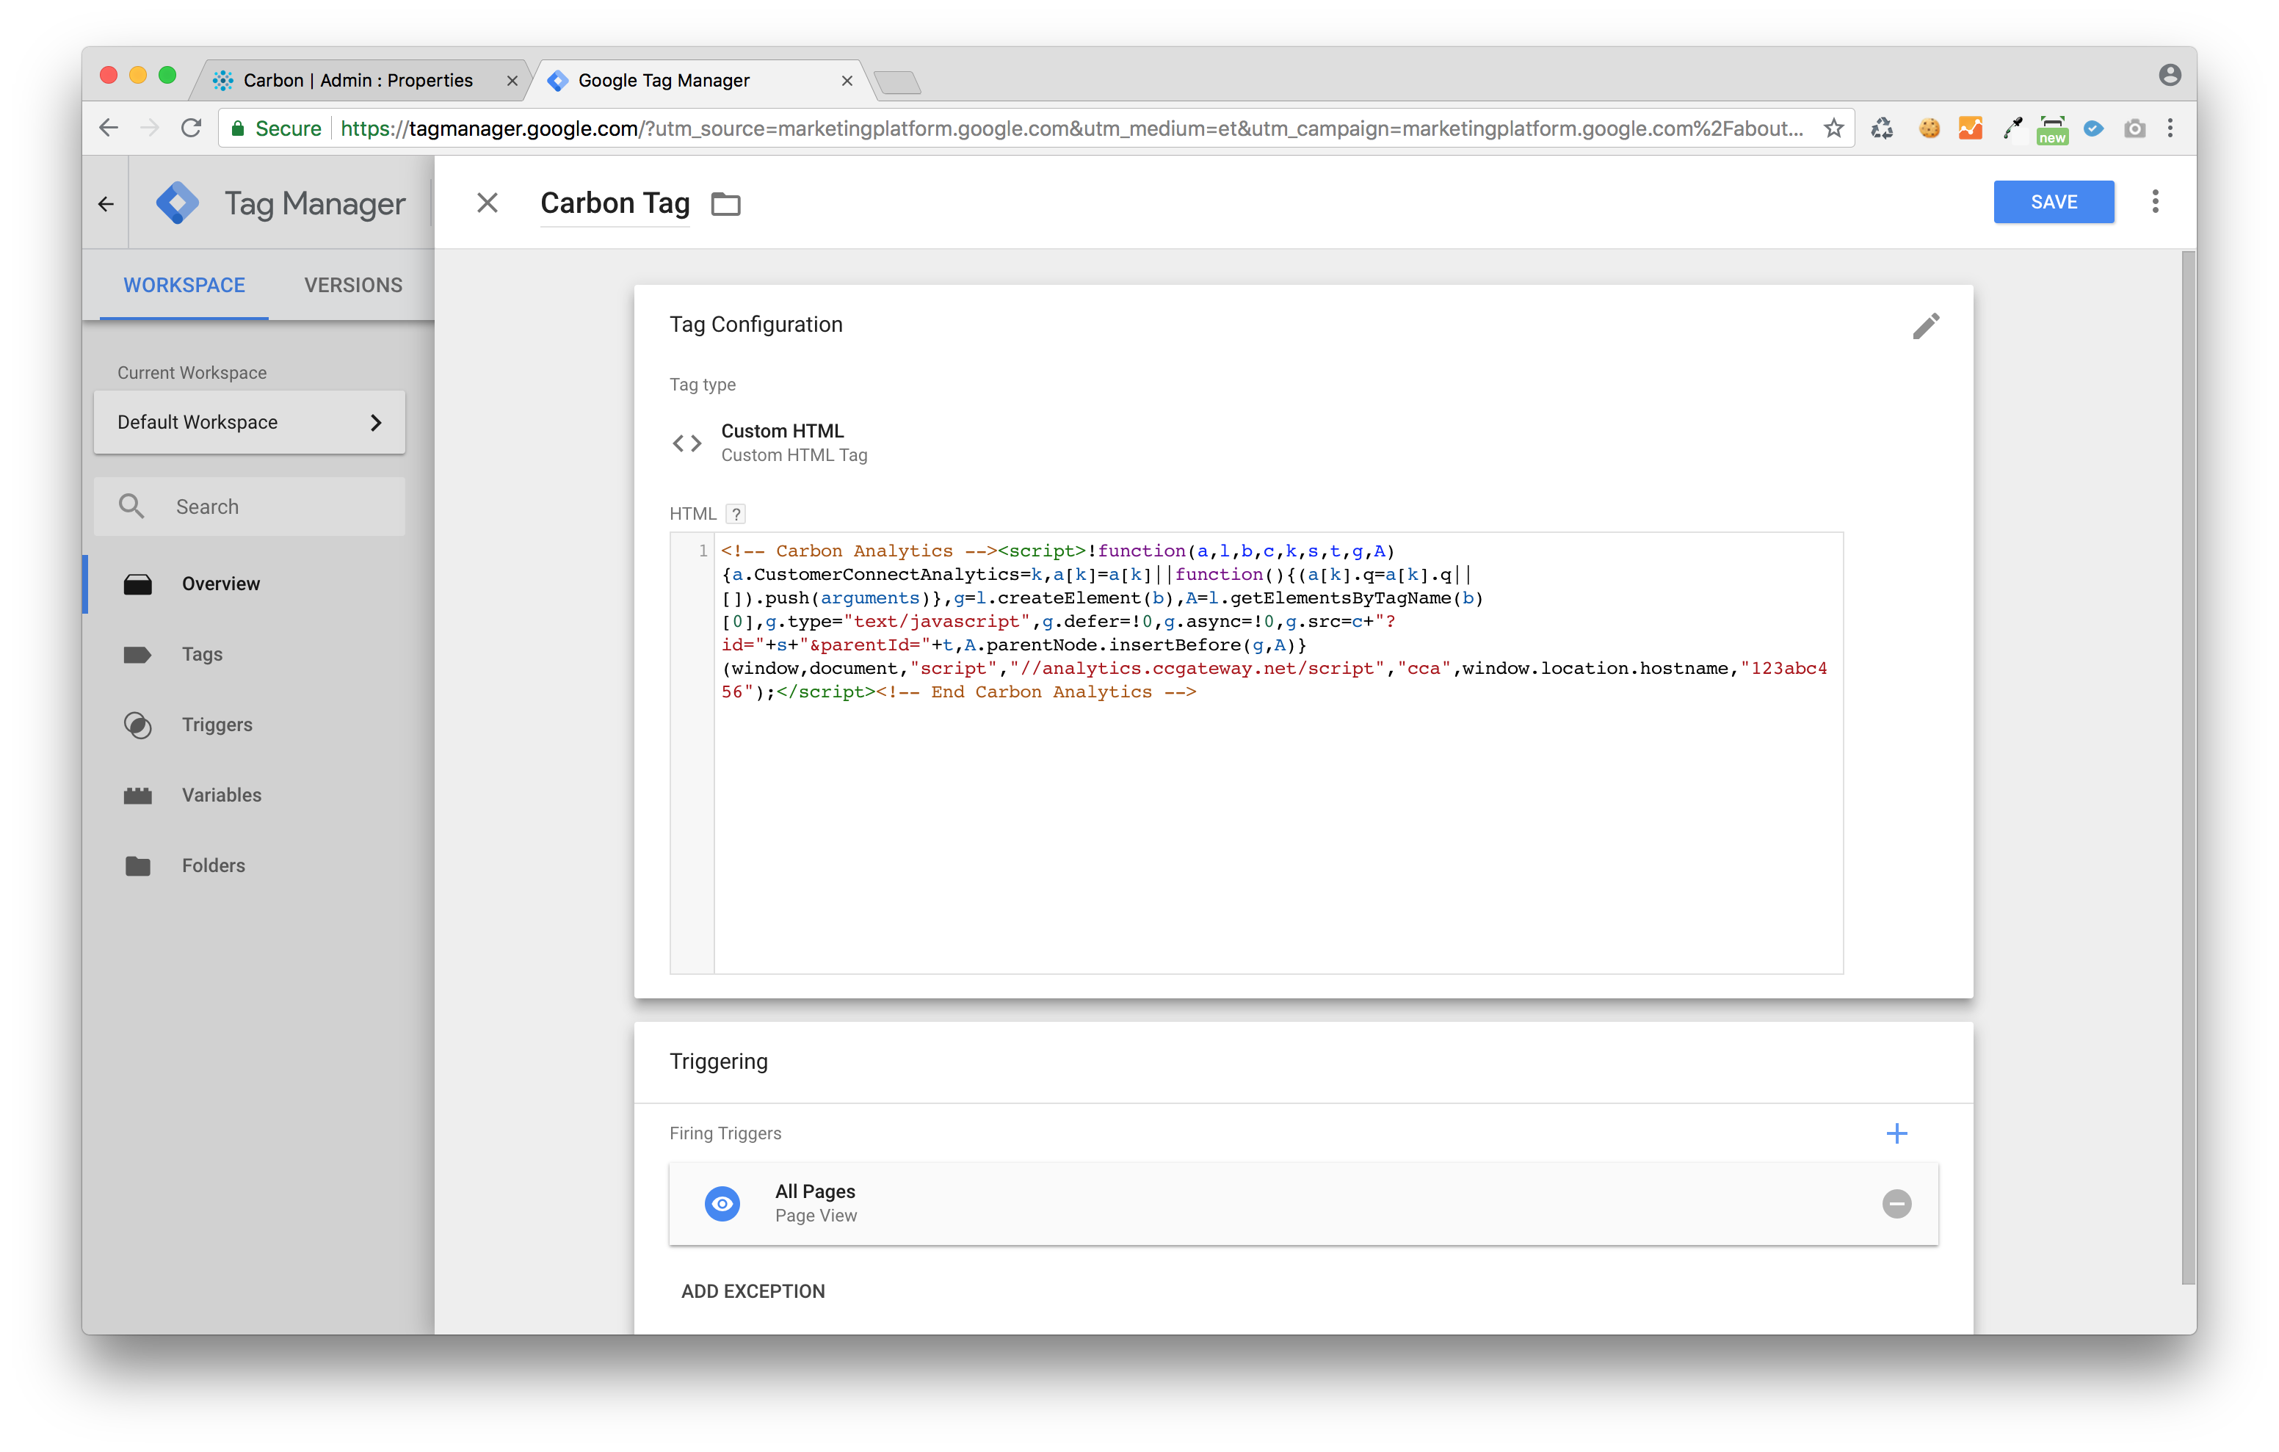This screenshot has width=2279, height=1452.
Task: Open the three-dot more options menu beside SAVE
Action: [2155, 202]
